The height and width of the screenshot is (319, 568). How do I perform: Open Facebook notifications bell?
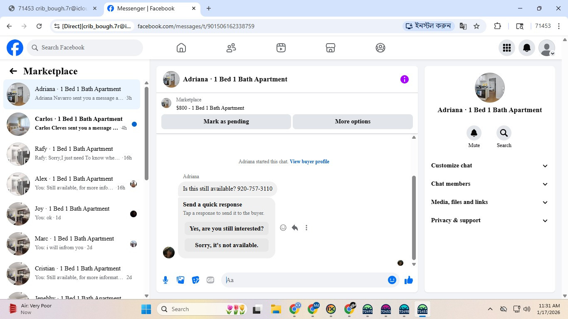tap(527, 48)
